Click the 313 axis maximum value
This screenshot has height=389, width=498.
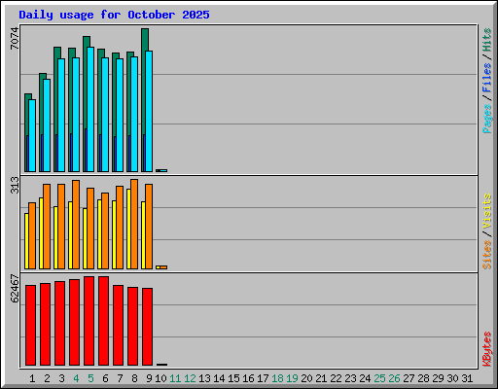point(15,185)
